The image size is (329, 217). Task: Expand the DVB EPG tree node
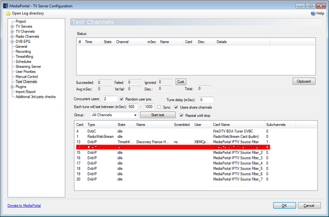(x=12, y=42)
